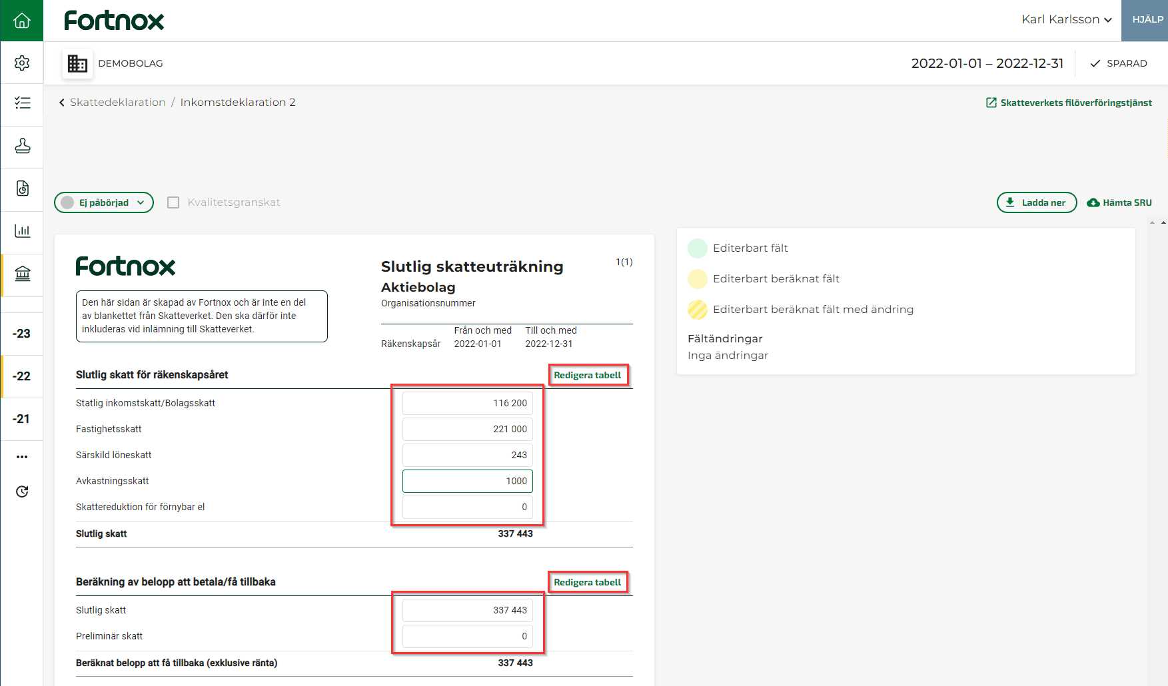
Task: Open the document icon in the sidebar
Action: click(x=22, y=188)
